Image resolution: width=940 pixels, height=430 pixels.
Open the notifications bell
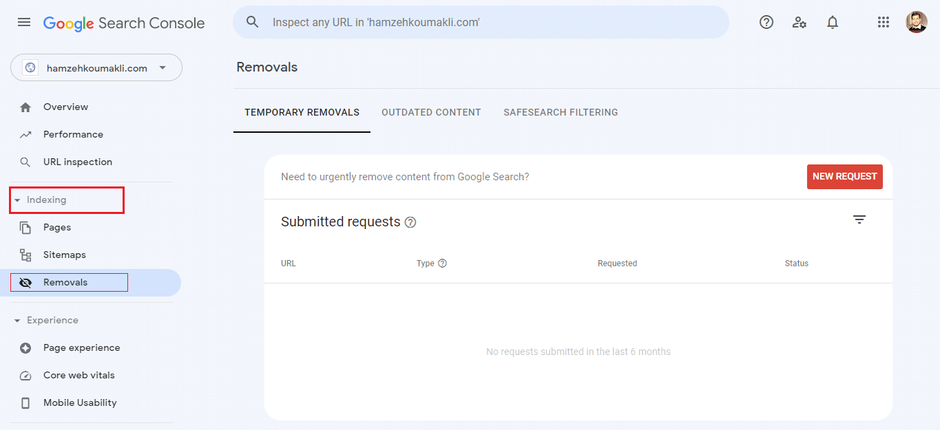click(x=833, y=22)
